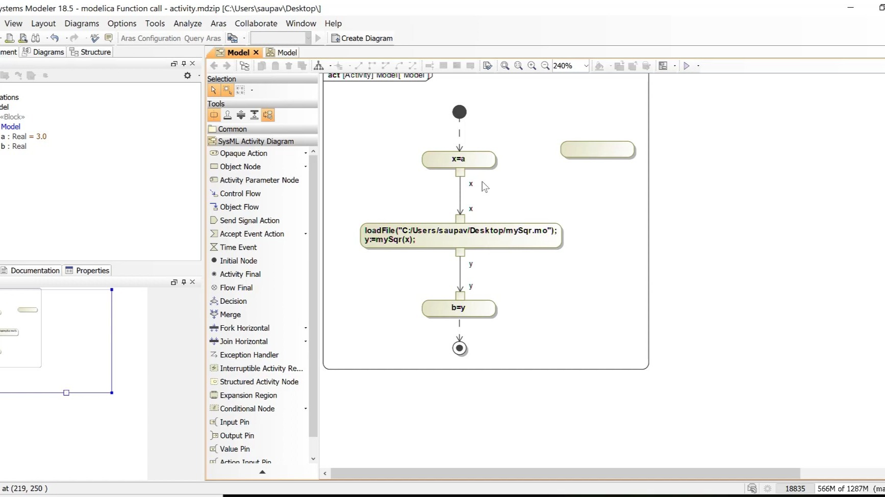This screenshot has width=885, height=497.
Task: Click the binoculars Find icon
Action: point(36,38)
